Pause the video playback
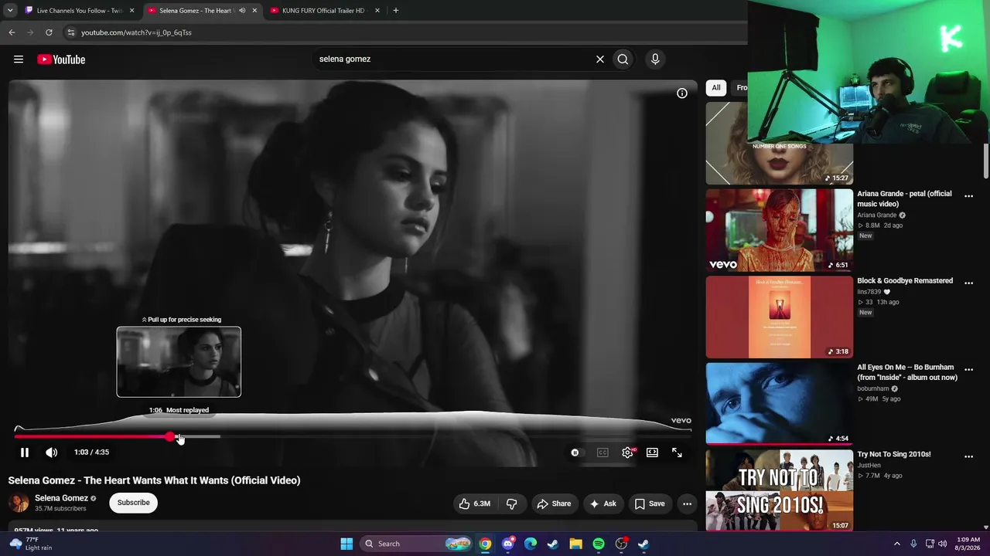 click(x=25, y=453)
